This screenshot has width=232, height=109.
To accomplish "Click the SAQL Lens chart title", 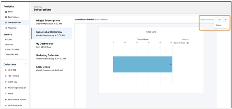I will 151,32.
